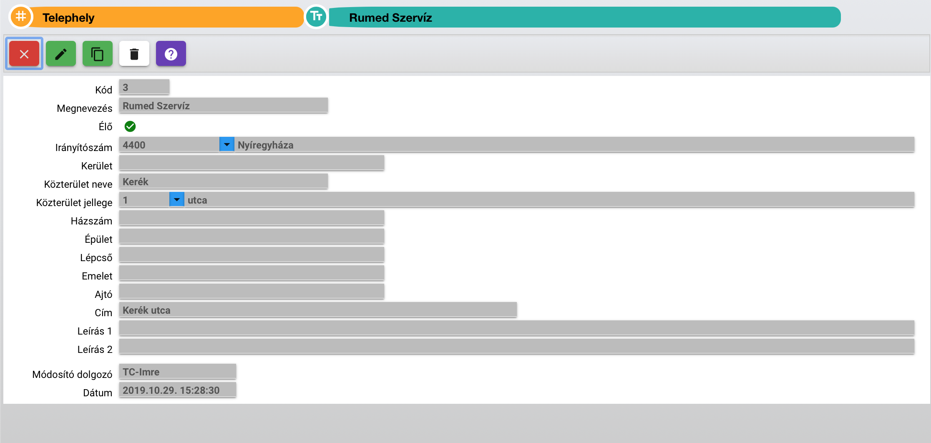Click the empty Lépcső field

(x=252, y=254)
